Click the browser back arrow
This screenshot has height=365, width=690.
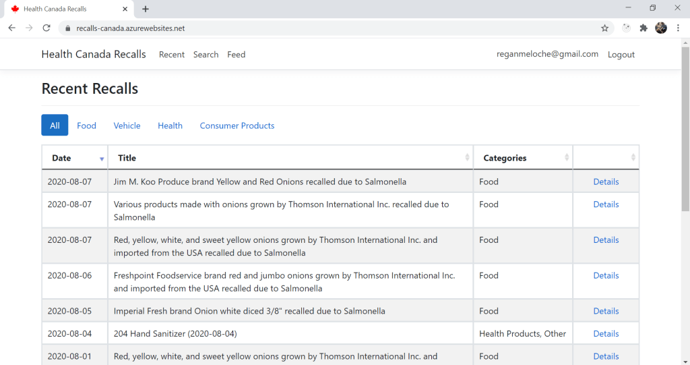point(11,28)
